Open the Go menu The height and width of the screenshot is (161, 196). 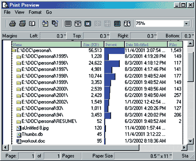point(49,12)
